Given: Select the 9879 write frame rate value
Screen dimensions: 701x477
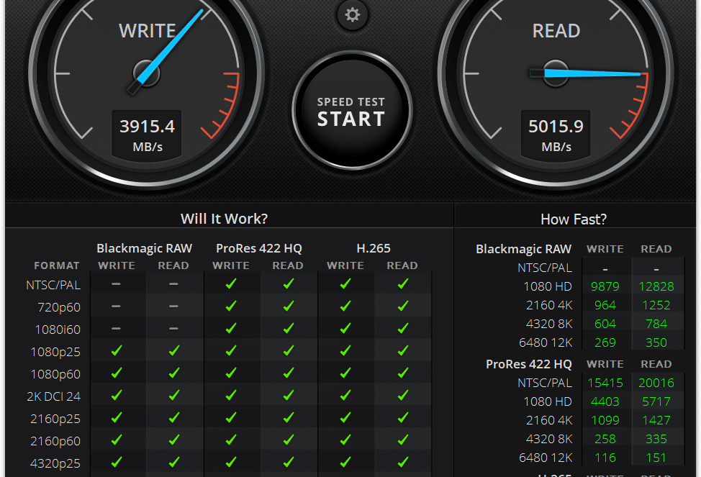Looking at the screenshot, I should pos(605,286).
